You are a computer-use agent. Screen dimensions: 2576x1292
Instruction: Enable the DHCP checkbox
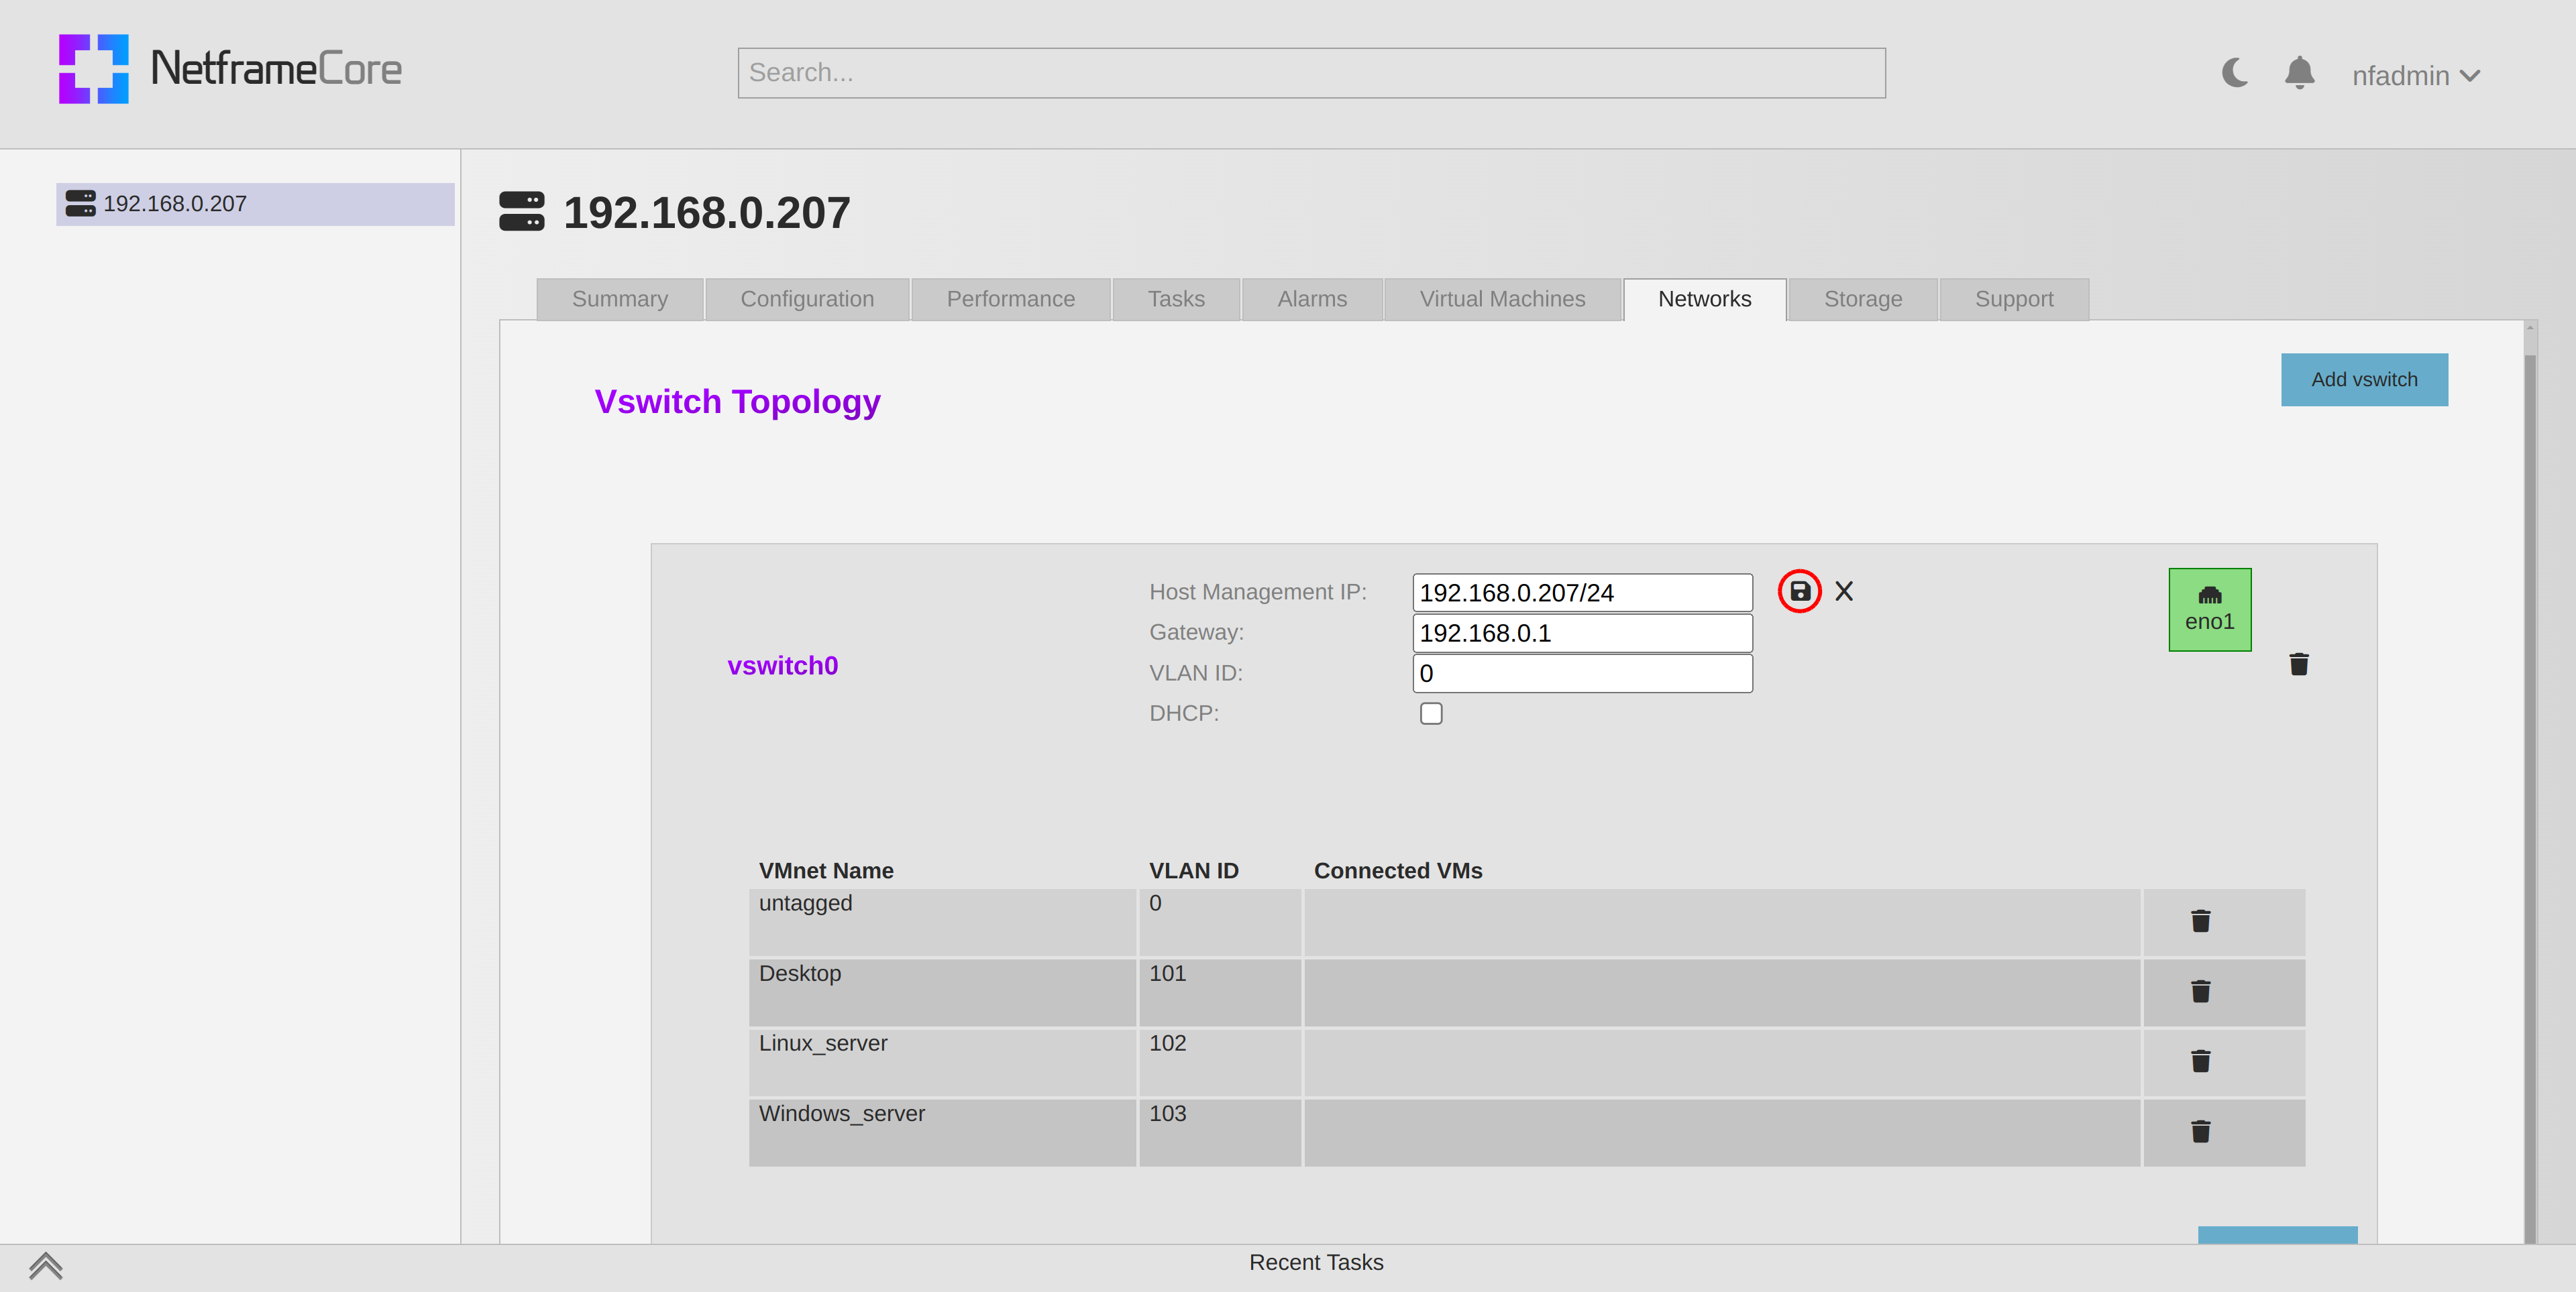click(1431, 713)
